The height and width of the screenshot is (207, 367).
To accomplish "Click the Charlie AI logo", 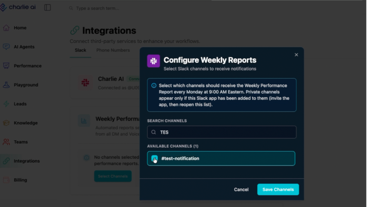I will pos(18,7).
